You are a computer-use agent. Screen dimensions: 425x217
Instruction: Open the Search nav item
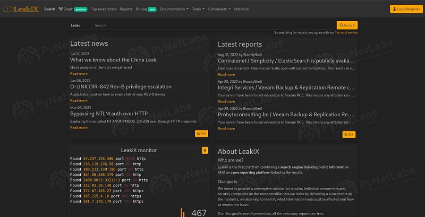coord(50,9)
